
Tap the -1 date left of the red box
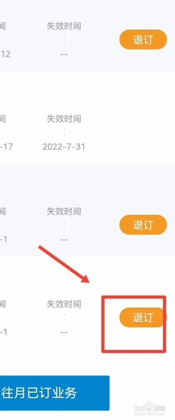click(3, 332)
